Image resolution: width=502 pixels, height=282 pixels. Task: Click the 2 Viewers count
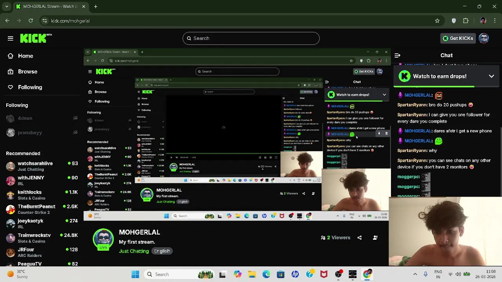pyautogui.click(x=335, y=237)
